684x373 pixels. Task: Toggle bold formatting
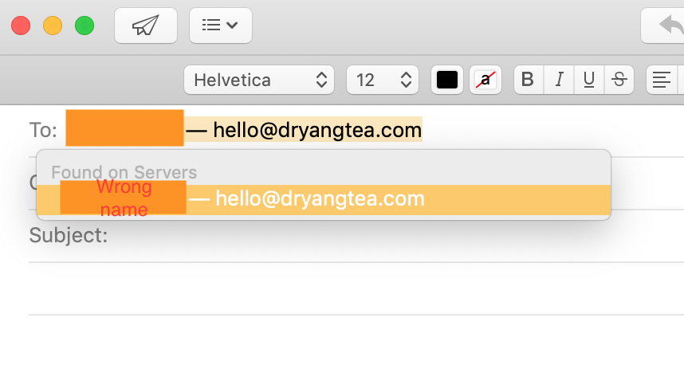click(x=529, y=80)
